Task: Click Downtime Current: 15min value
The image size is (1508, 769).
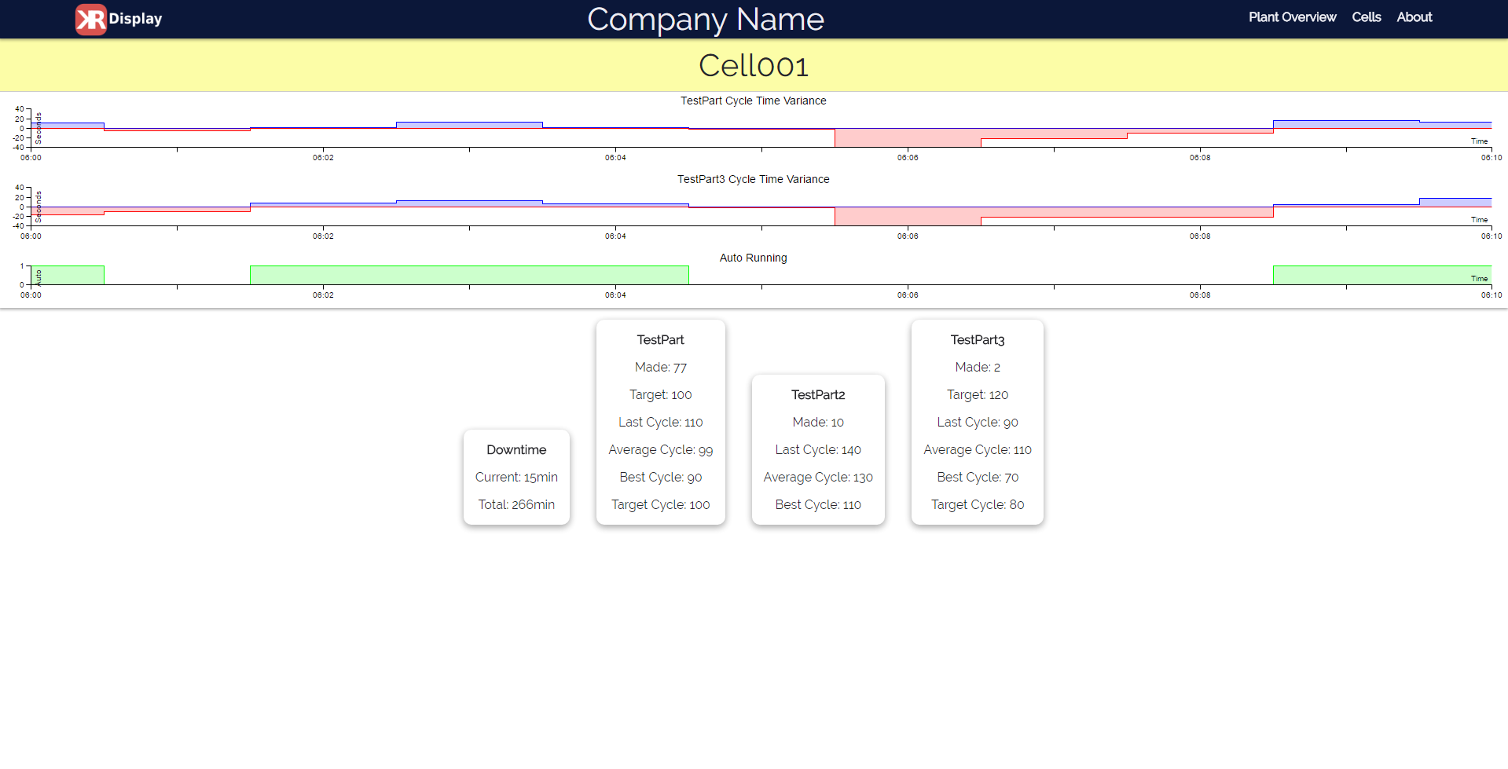Action: [516, 478]
